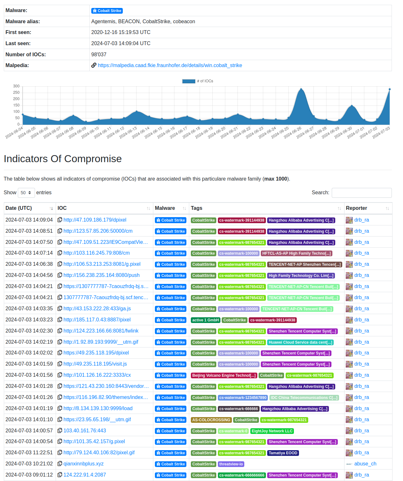Select the cs-watermark-391144938 tag
This screenshot has height=481, width=403.
242,220
